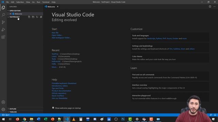This screenshot has height=122, width=218.
Task: Click the Windows Start button
Action: [x=3, y=119]
